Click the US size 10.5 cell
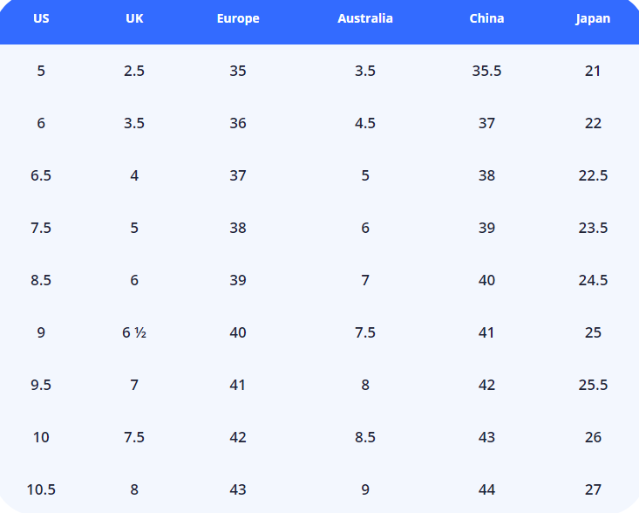 tap(41, 489)
